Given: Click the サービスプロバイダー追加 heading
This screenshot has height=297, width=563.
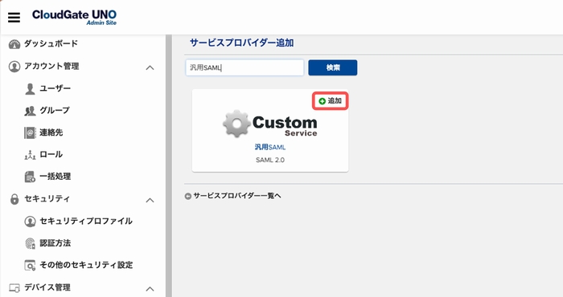Looking at the screenshot, I should tap(241, 43).
